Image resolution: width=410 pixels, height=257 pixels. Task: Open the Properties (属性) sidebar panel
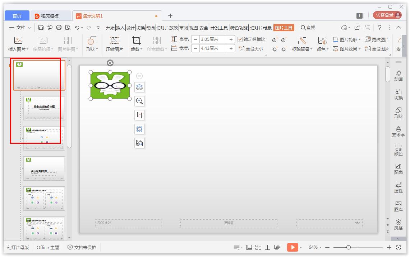398,188
